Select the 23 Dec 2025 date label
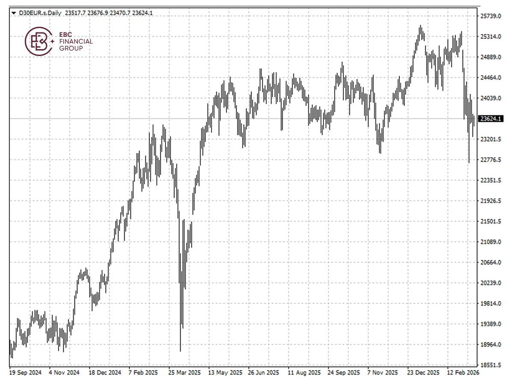 [x=423, y=372]
